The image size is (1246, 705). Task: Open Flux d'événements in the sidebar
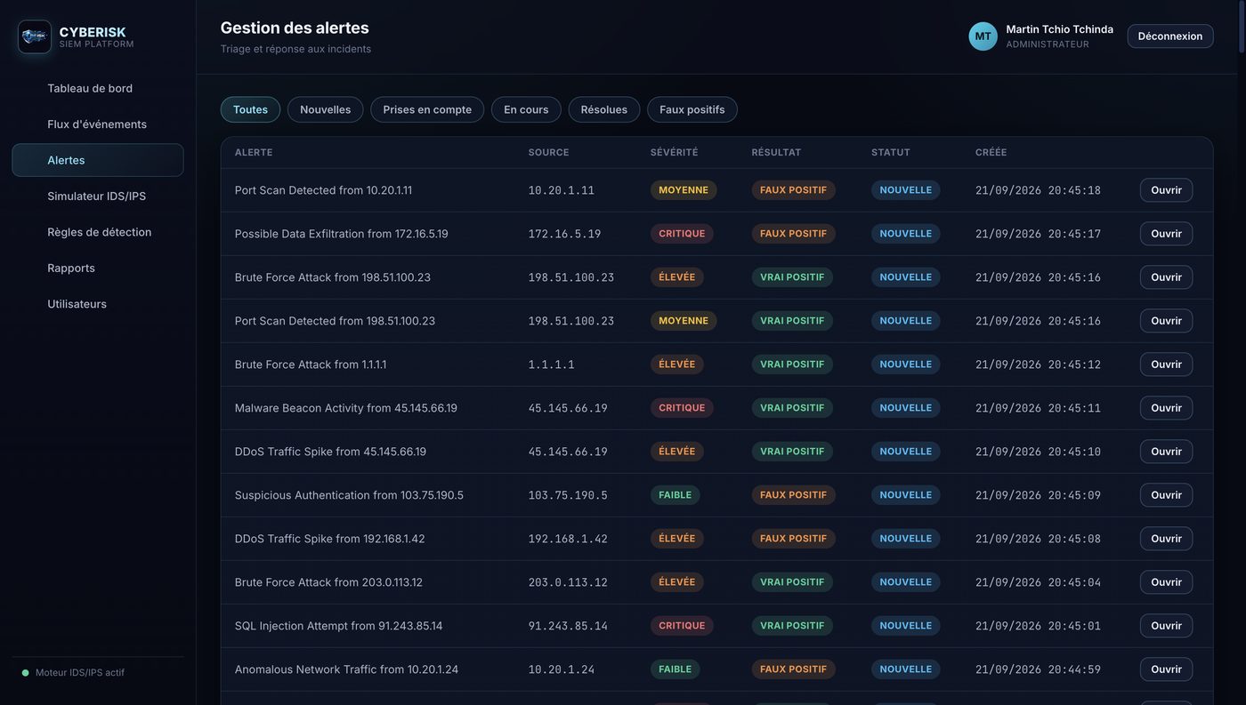[x=98, y=124]
